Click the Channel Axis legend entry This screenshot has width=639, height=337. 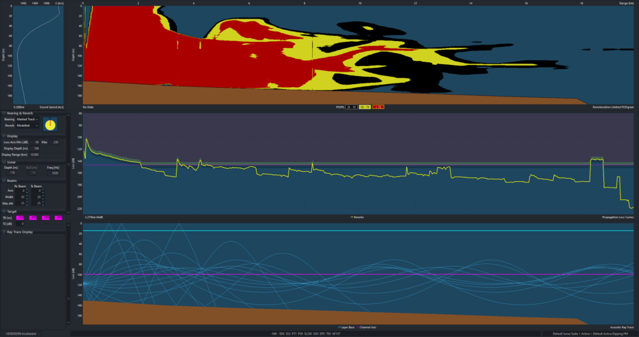tap(366, 327)
